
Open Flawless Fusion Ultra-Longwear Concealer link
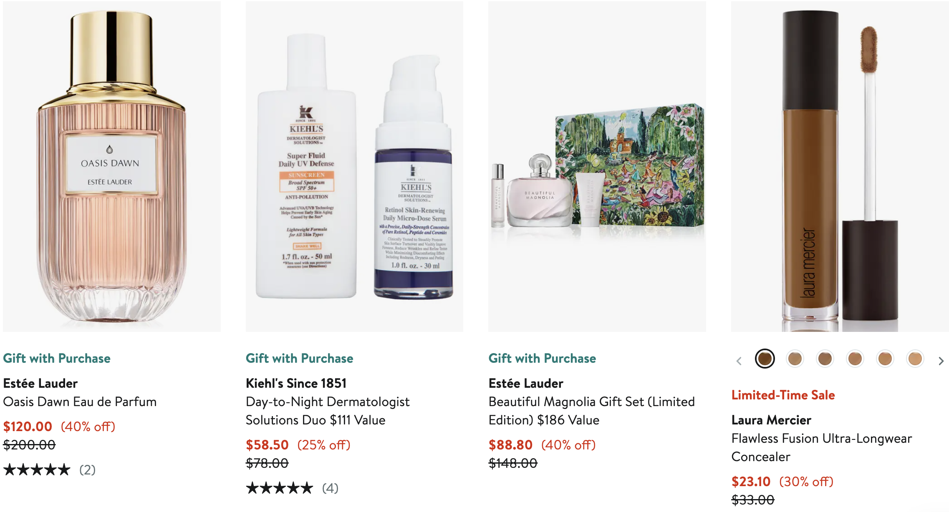[x=822, y=447]
